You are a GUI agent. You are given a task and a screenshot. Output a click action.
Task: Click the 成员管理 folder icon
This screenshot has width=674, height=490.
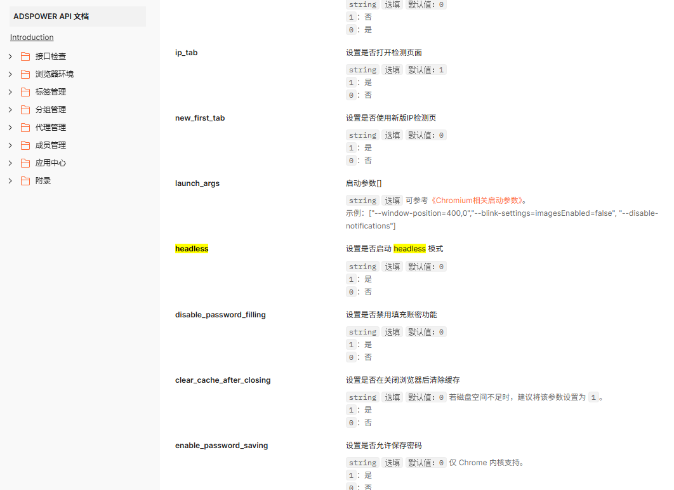coord(25,145)
